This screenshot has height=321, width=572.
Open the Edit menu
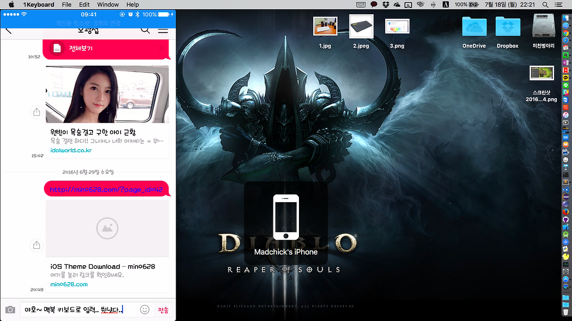coord(84,4)
